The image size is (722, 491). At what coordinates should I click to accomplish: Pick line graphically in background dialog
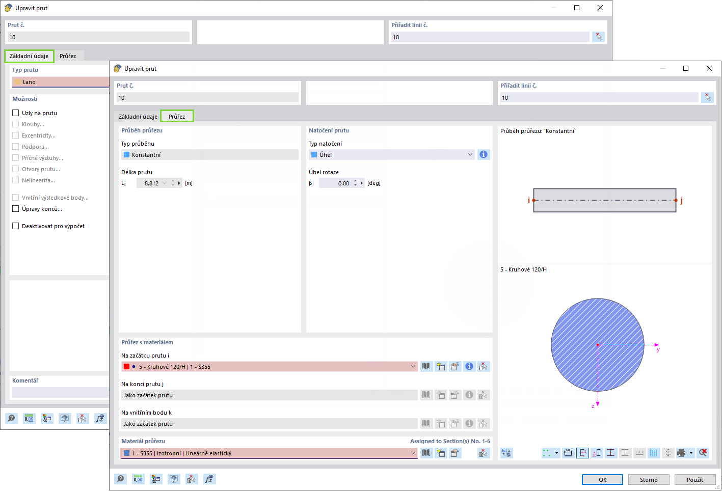pos(598,37)
